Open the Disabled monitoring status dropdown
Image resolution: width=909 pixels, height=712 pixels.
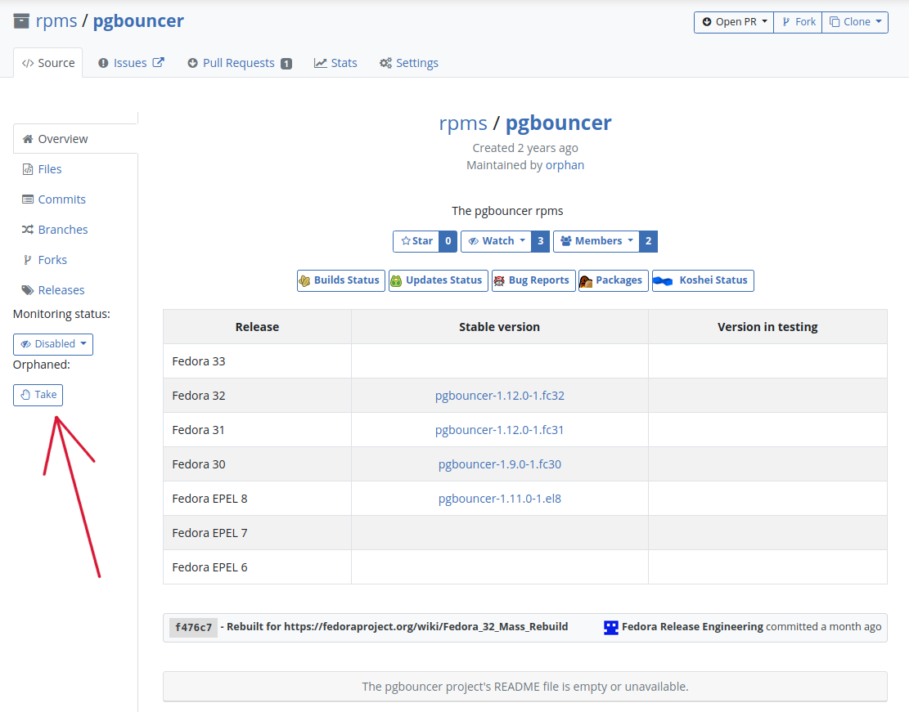pyautogui.click(x=52, y=344)
